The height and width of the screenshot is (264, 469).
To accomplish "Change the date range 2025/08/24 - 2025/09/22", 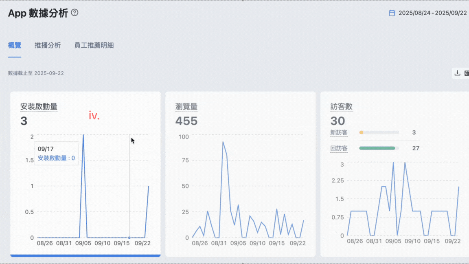I will tap(432, 13).
